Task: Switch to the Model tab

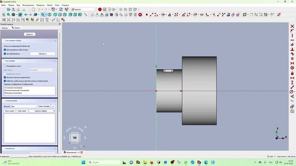Action: click(x=5, y=28)
